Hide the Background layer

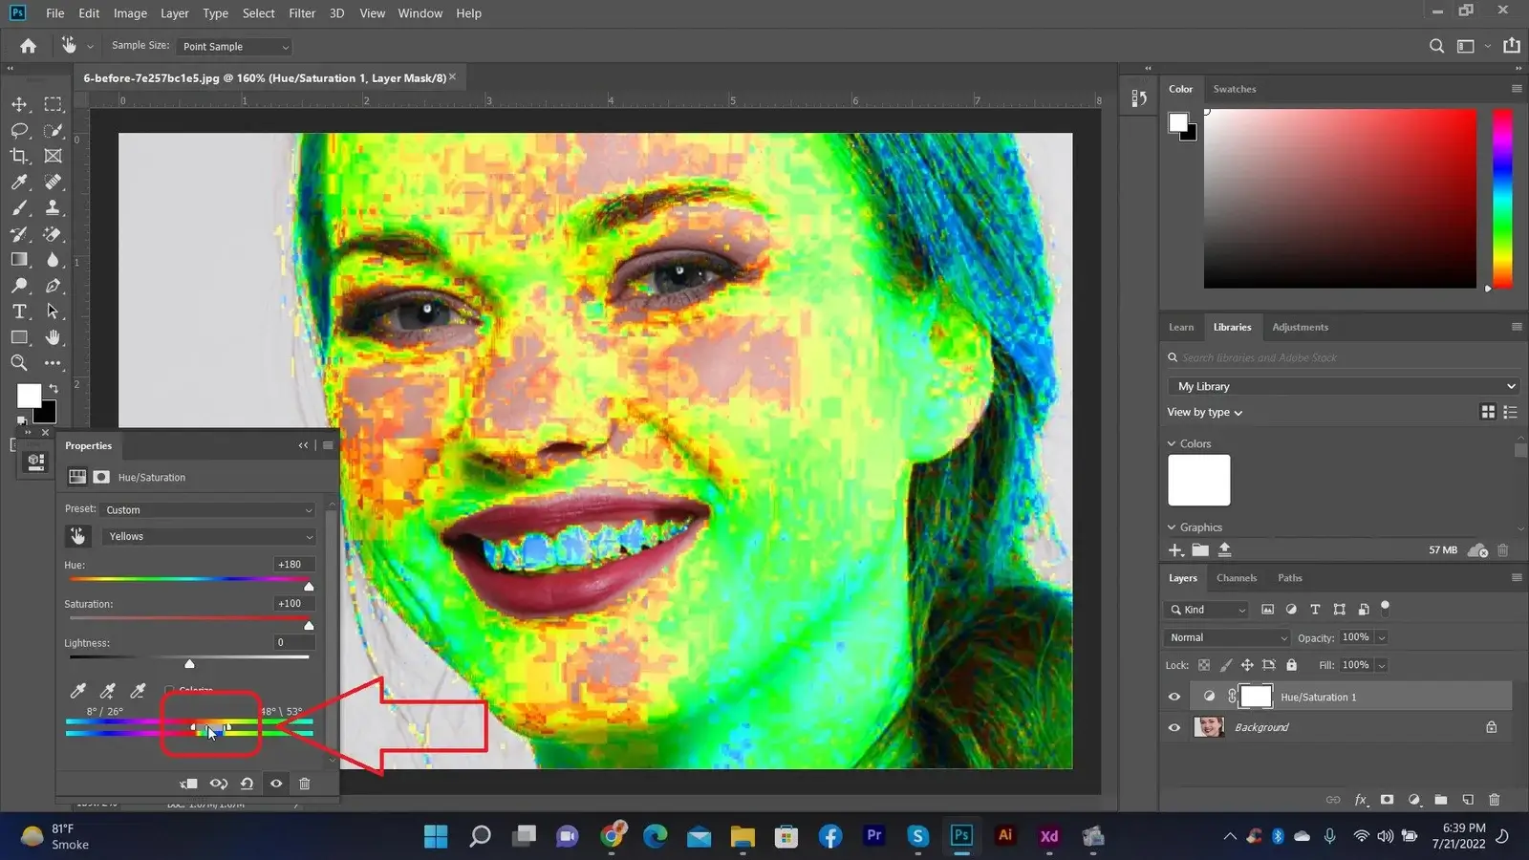(x=1174, y=727)
